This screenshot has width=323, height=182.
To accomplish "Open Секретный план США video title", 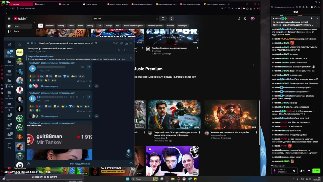I will click(x=175, y=134).
